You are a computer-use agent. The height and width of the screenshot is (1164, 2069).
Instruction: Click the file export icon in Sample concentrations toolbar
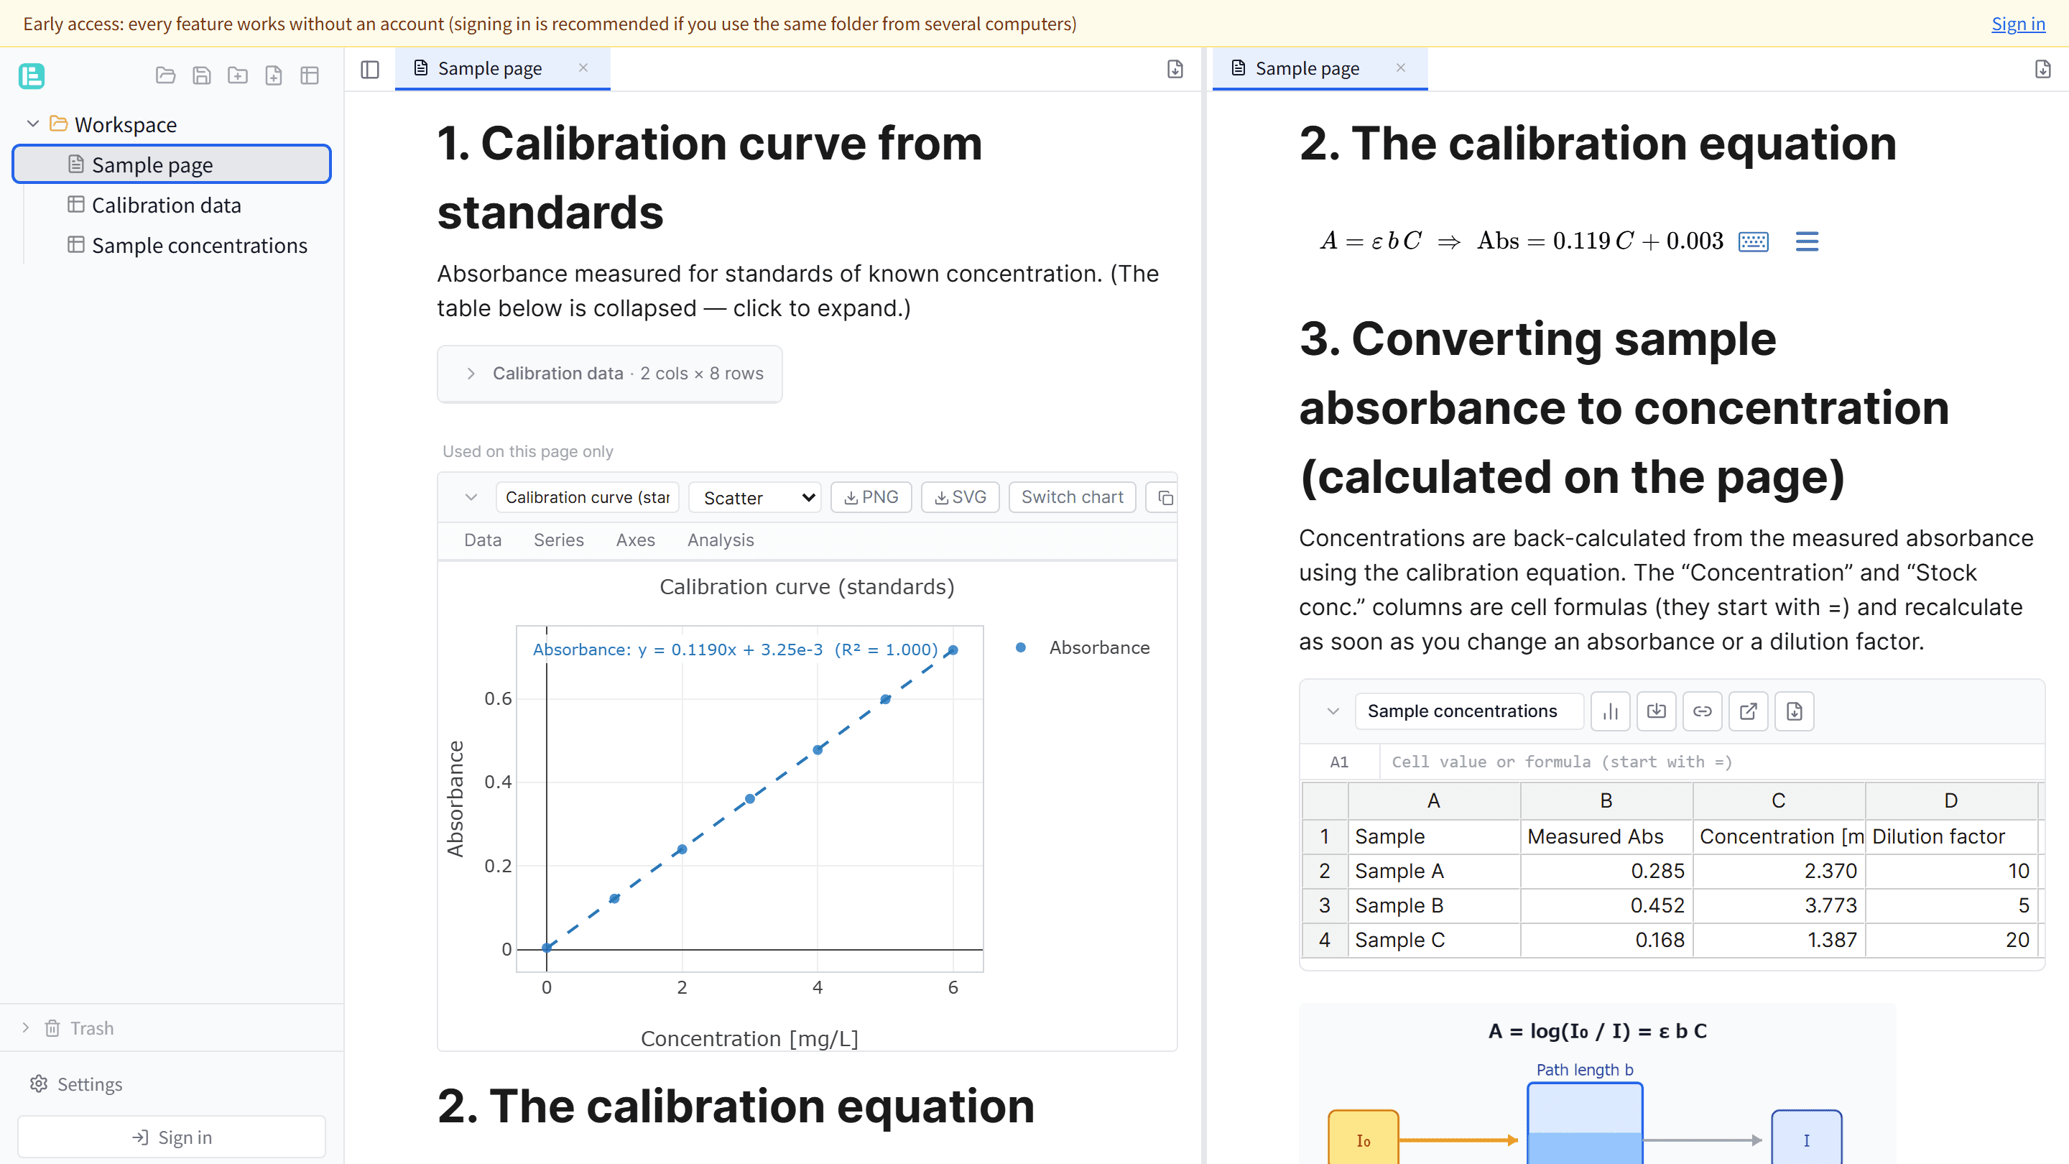(x=1795, y=711)
